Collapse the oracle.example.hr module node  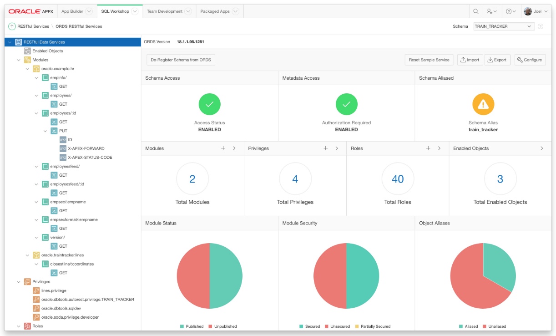point(28,69)
